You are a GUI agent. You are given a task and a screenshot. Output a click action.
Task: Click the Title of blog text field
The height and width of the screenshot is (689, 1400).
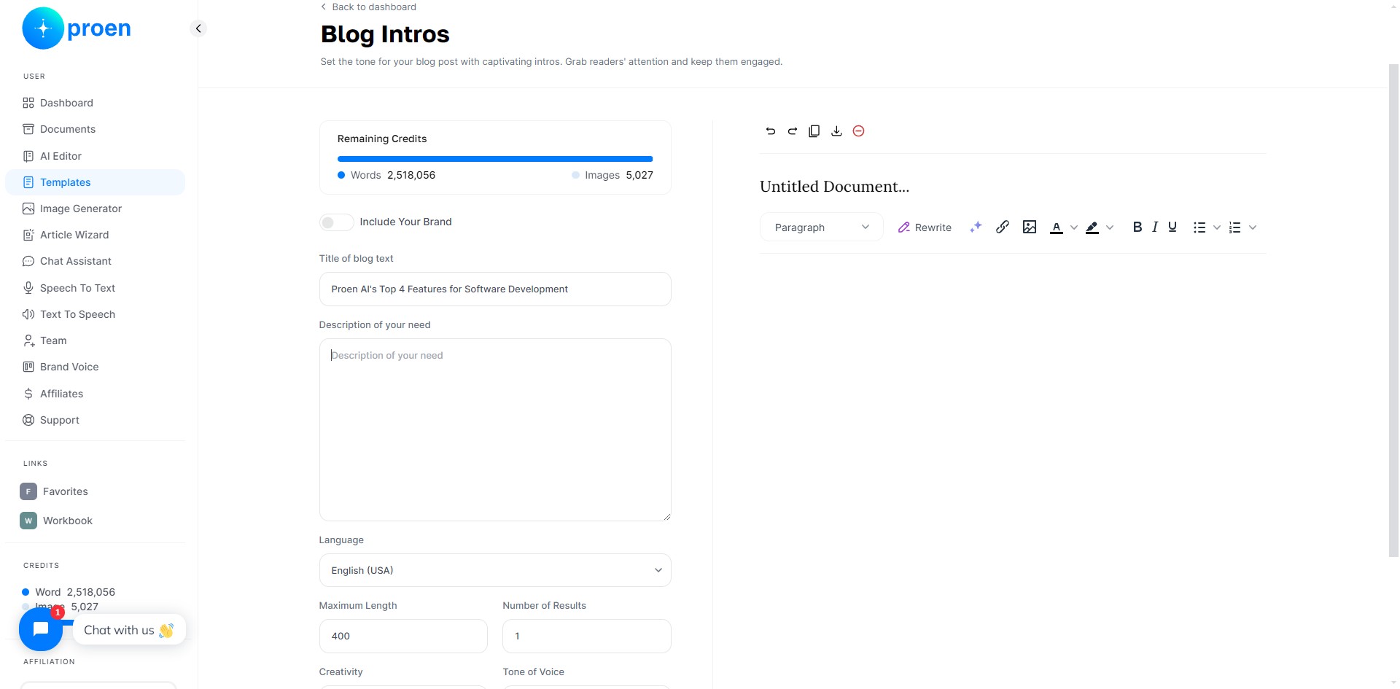(x=495, y=289)
